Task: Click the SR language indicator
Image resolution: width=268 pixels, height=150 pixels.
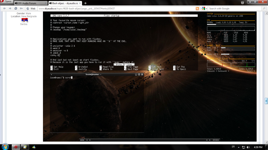Action: pyautogui.click(x=233, y=147)
